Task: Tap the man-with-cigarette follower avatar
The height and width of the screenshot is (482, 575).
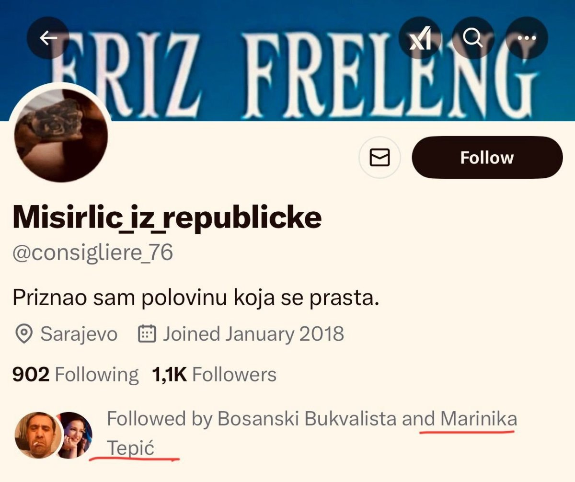Action: point(38,435)
